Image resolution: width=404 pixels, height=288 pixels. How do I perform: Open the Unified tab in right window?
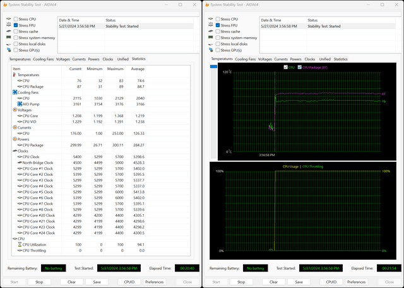tap(324, 59)
